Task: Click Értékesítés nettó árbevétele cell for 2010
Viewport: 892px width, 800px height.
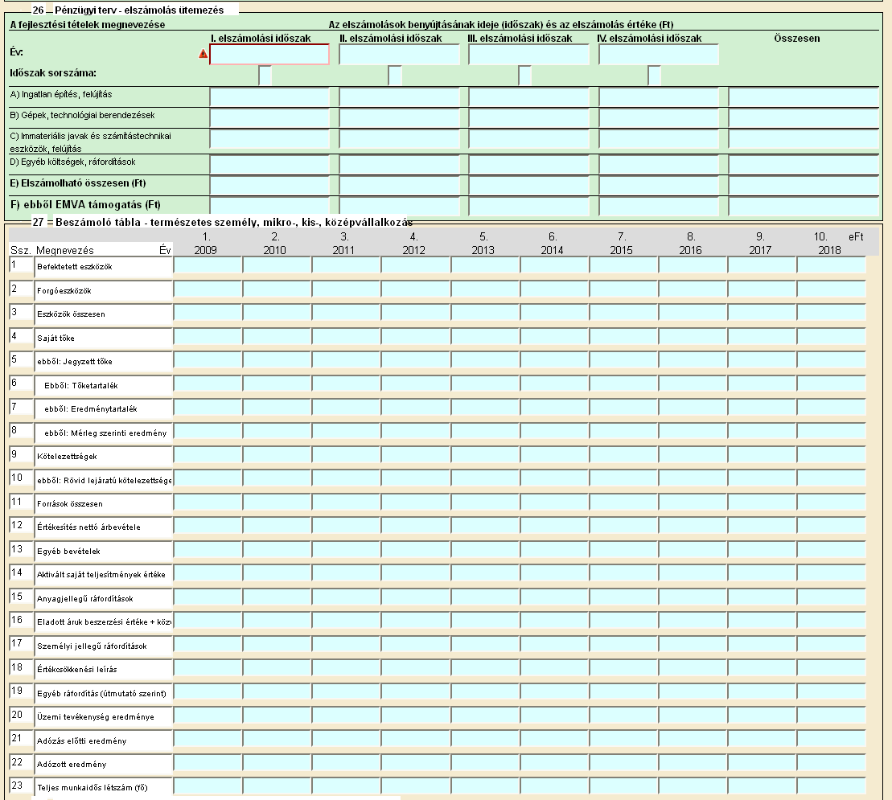Action: coord(277,526)
